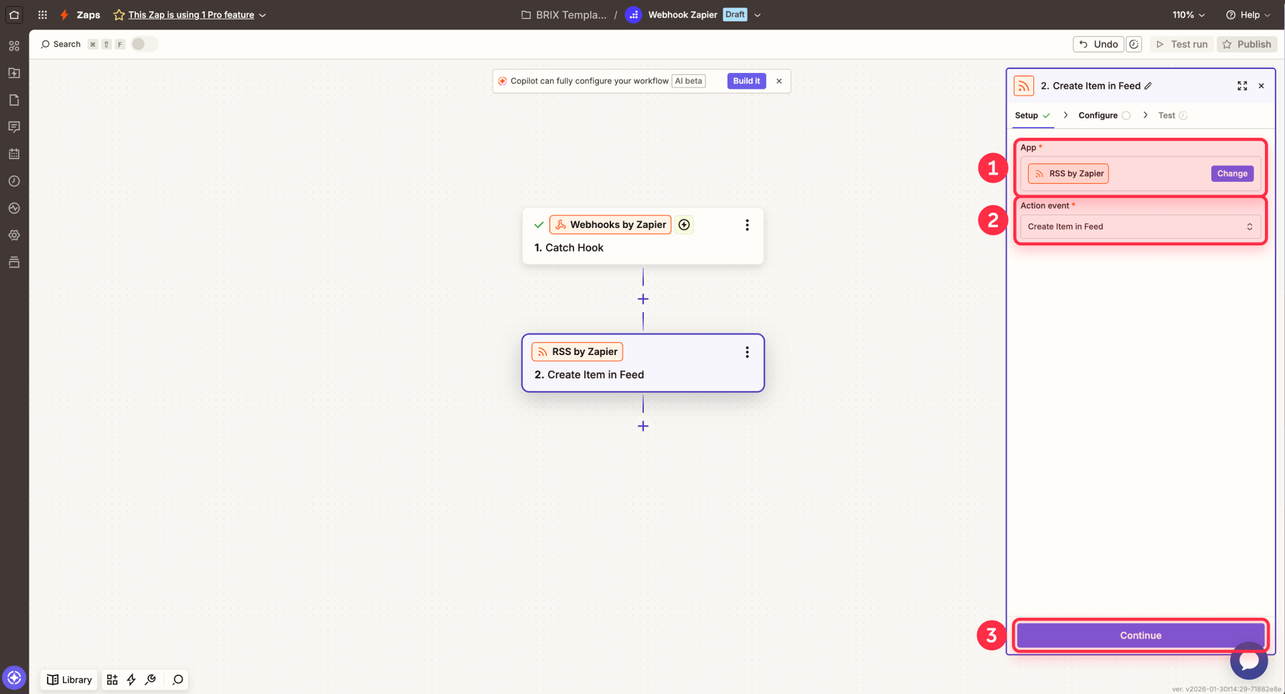Close the Create Item in Feed panel
The height and width of the screenshot is (694, 1285).
(1262, 86)
